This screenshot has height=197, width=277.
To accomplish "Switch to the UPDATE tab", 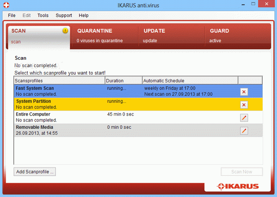I will tap(172, 36).
